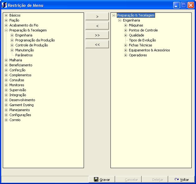Select Fichas Técnicas in right tree
The height and width of the screenshot is (184, 196).
140,45
